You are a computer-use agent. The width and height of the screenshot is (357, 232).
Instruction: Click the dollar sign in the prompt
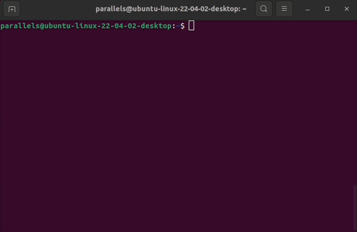[182, 26]
